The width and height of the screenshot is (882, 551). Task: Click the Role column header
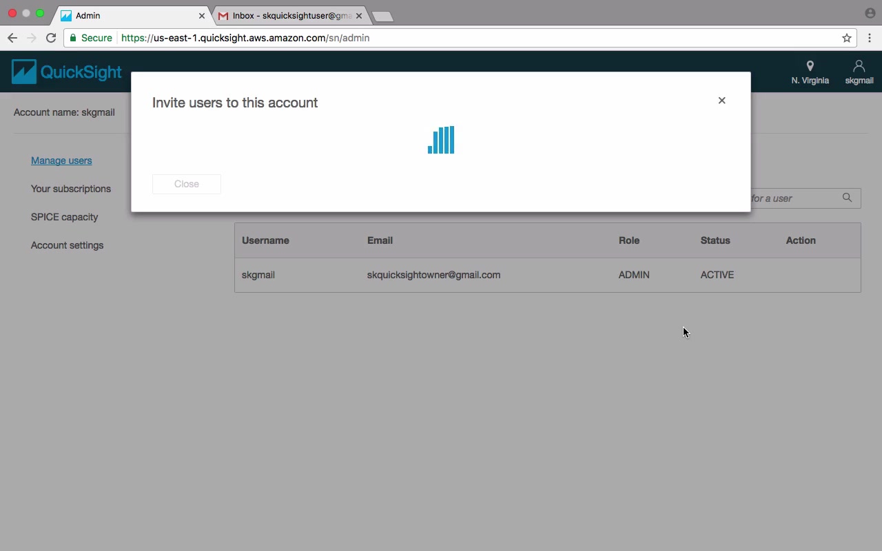(629, 240)
